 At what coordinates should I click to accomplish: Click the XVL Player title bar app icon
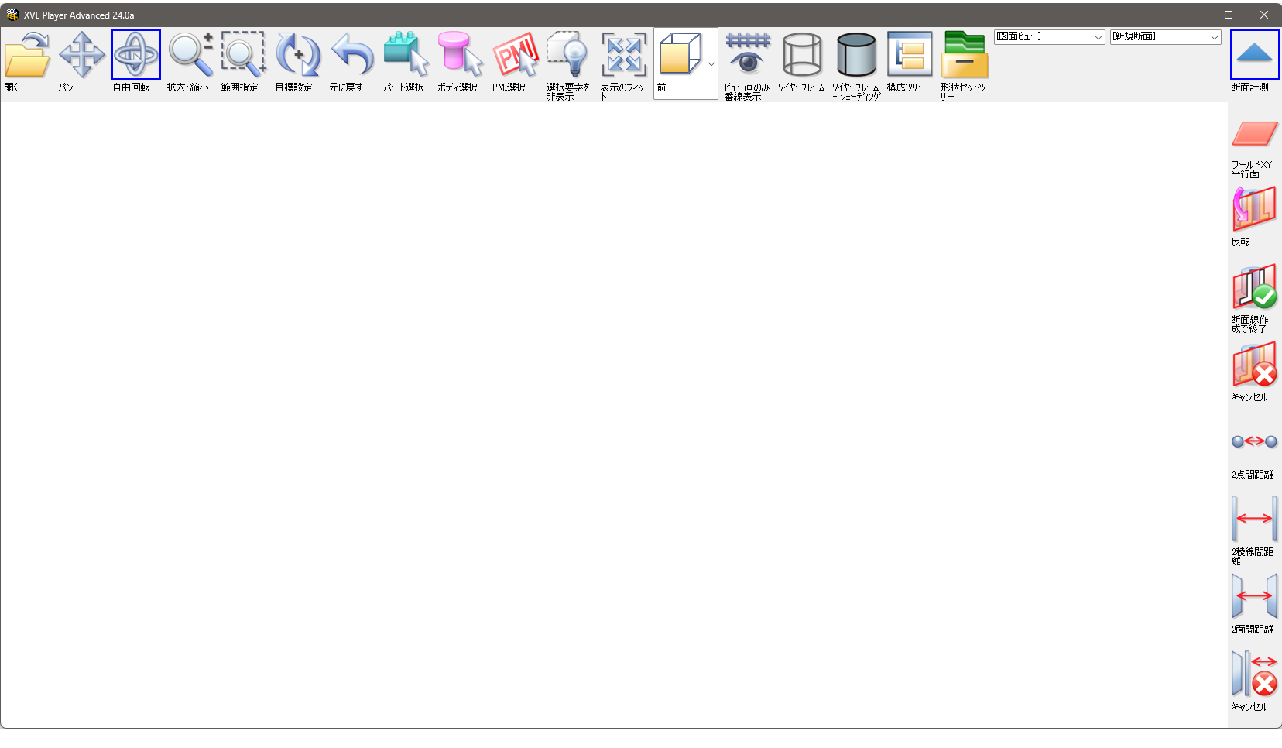12,15
